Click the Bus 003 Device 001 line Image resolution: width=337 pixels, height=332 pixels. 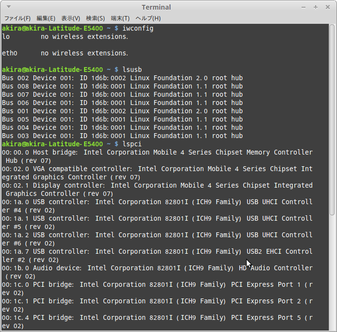click(122, 136)
